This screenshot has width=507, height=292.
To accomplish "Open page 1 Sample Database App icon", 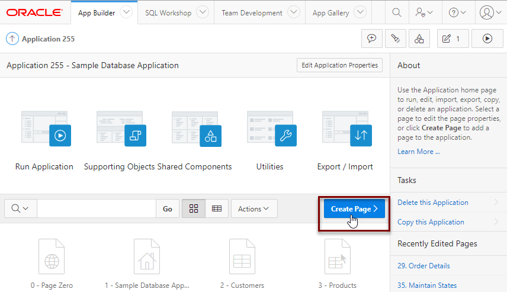I will pos(147,256).
